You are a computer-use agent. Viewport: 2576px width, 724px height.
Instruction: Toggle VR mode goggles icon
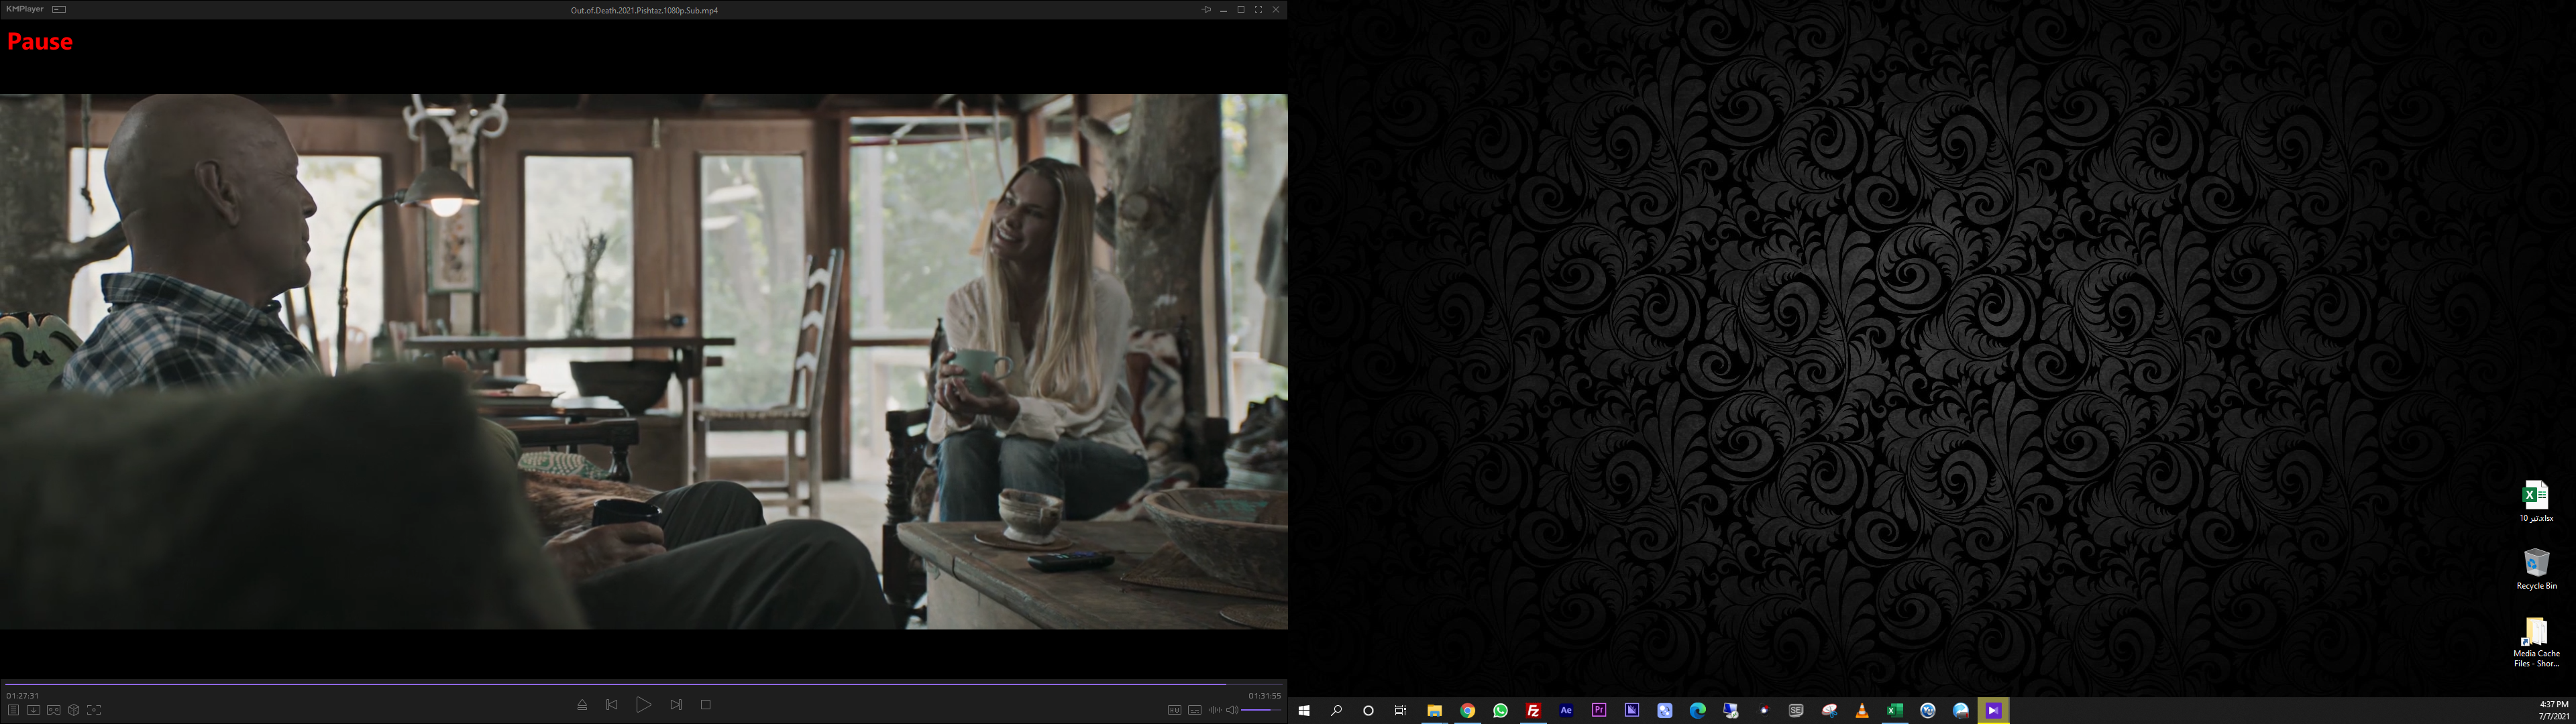point(54,710)
